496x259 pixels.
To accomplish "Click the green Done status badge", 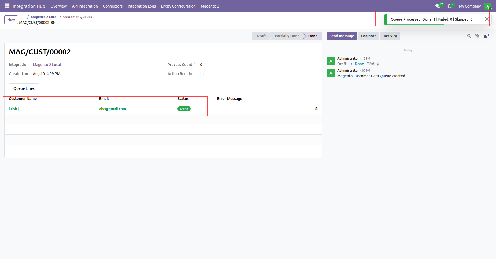I will coord(184,109).
